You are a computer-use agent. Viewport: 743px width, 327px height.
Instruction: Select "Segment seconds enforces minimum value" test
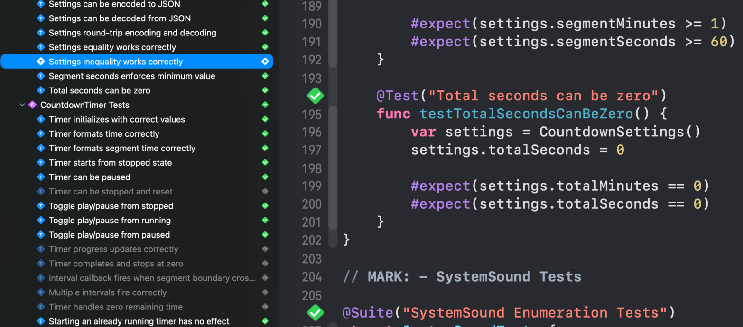pyautogui.click(x=132, y=76)
